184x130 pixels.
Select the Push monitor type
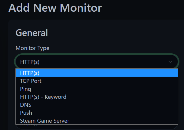(x=26, y=113)
